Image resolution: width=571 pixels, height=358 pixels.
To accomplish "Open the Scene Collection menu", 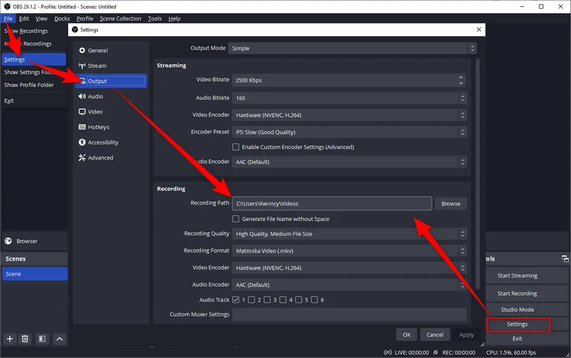I will 120,18.
